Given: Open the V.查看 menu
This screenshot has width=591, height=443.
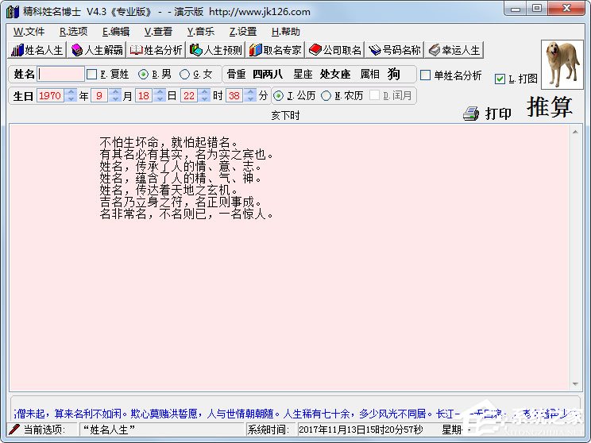Looking at the screenshot, I should 158,32.
